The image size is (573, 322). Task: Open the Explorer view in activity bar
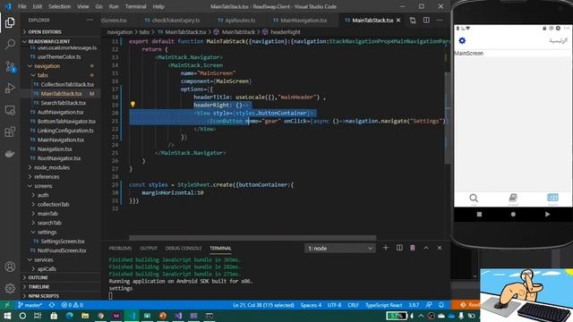click(x=10, y=22)
